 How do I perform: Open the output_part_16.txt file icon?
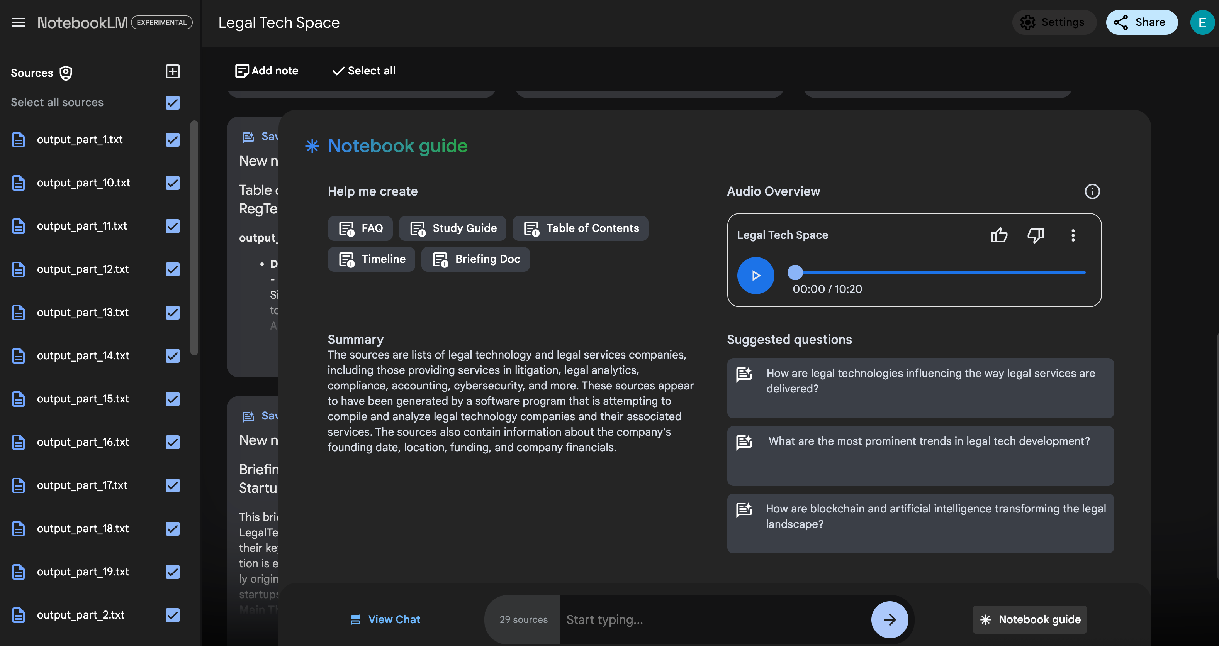click(x=19, y=442)
